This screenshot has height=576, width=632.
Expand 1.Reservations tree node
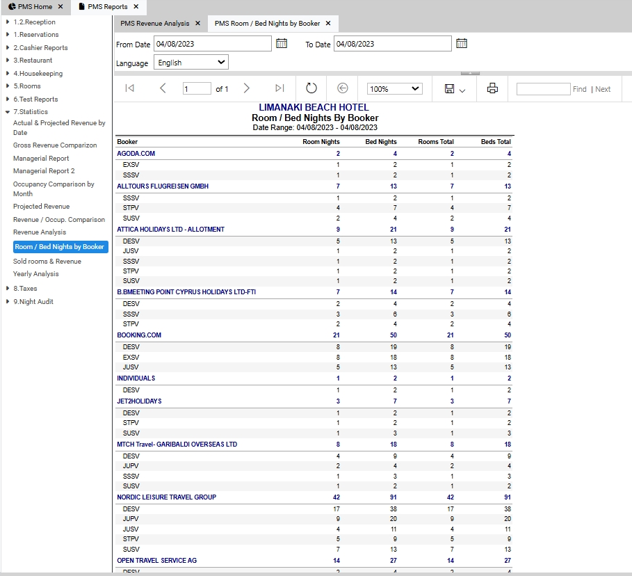point(8,35)
